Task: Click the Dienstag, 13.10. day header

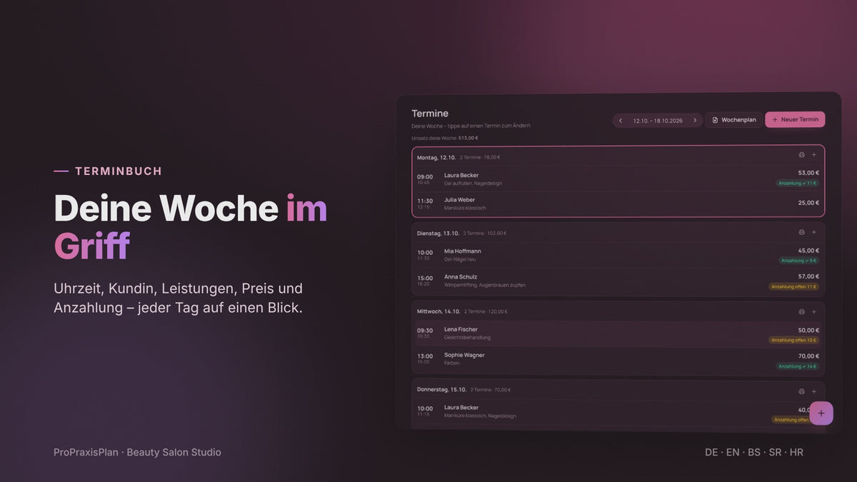Action: point(438,233)
